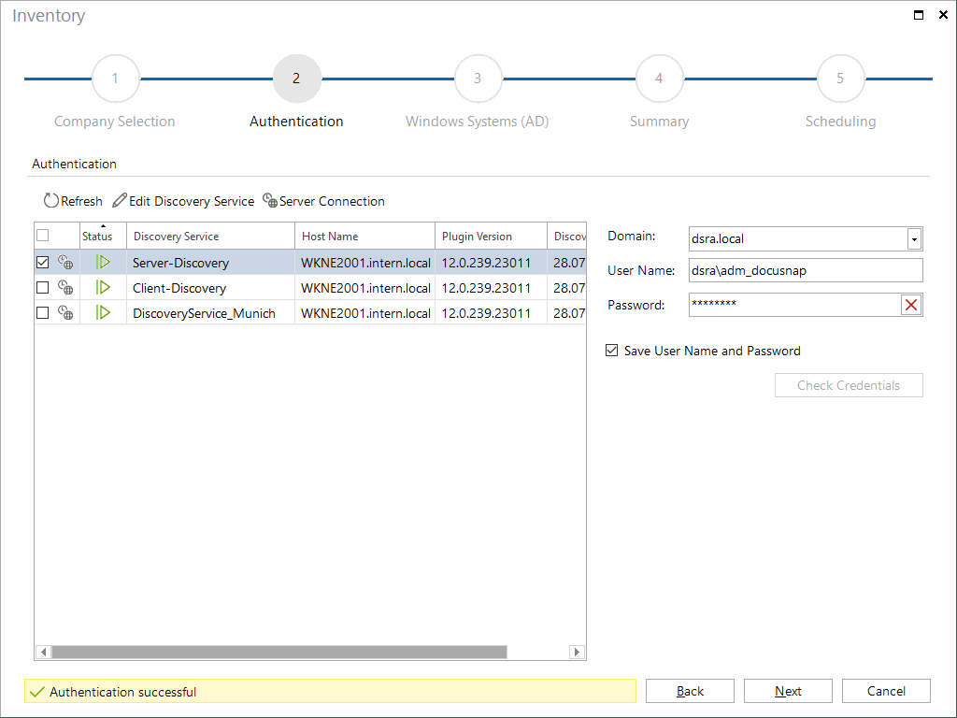Click plugin version cell in Server-Discovery row
The width and height of the screenshot is (957, 718).
[491, 263]
